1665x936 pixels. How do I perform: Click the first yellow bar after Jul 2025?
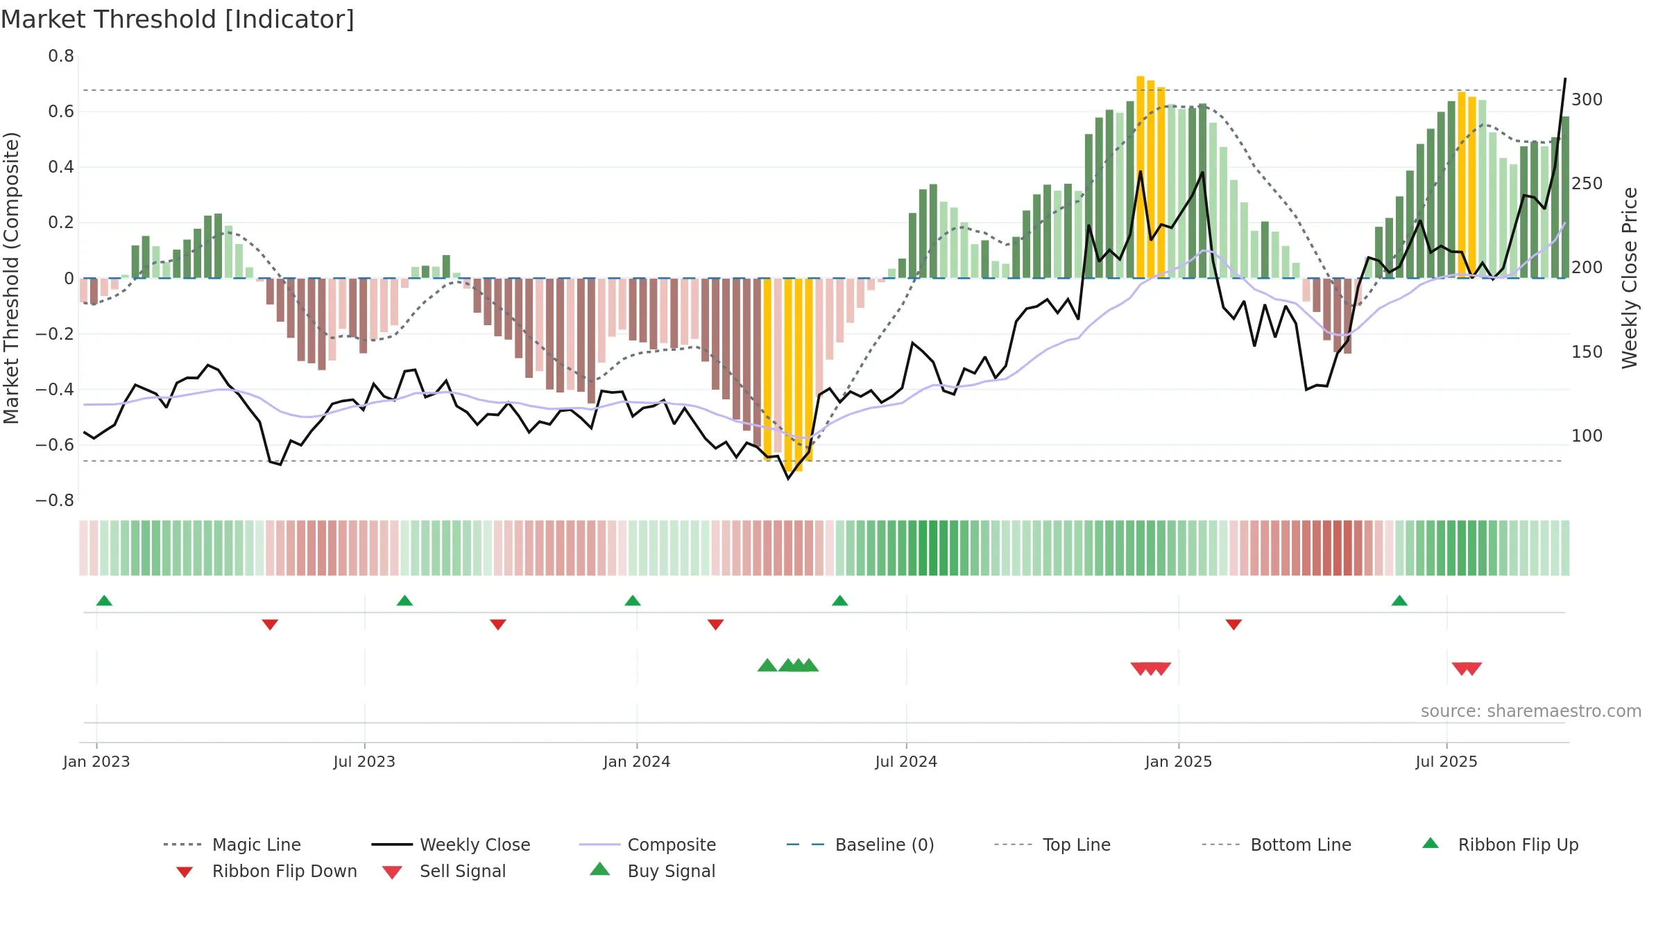(1462, 185)
